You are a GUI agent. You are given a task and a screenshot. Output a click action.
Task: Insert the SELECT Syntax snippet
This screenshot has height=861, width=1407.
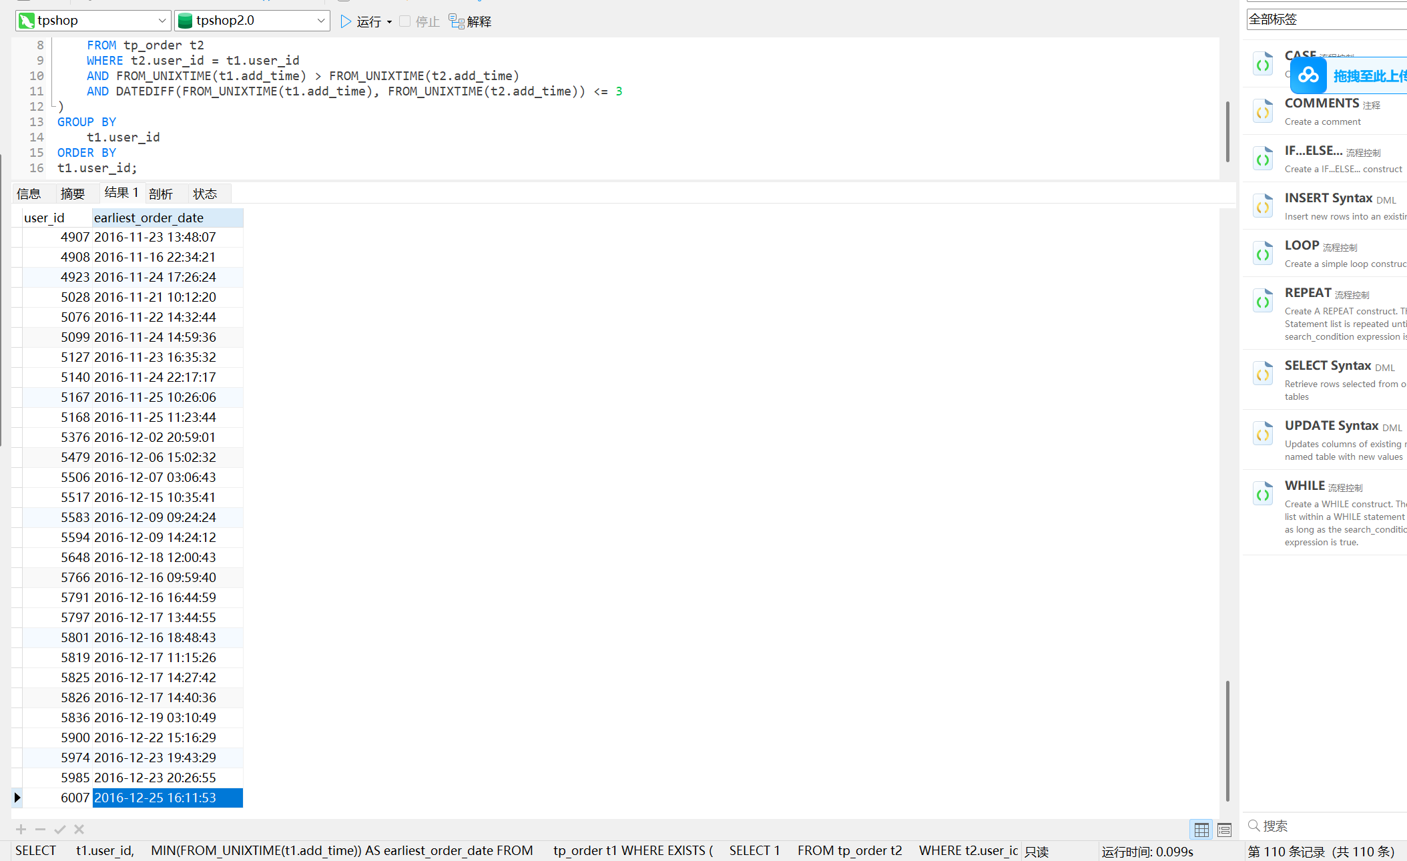tap(1327, 366)
